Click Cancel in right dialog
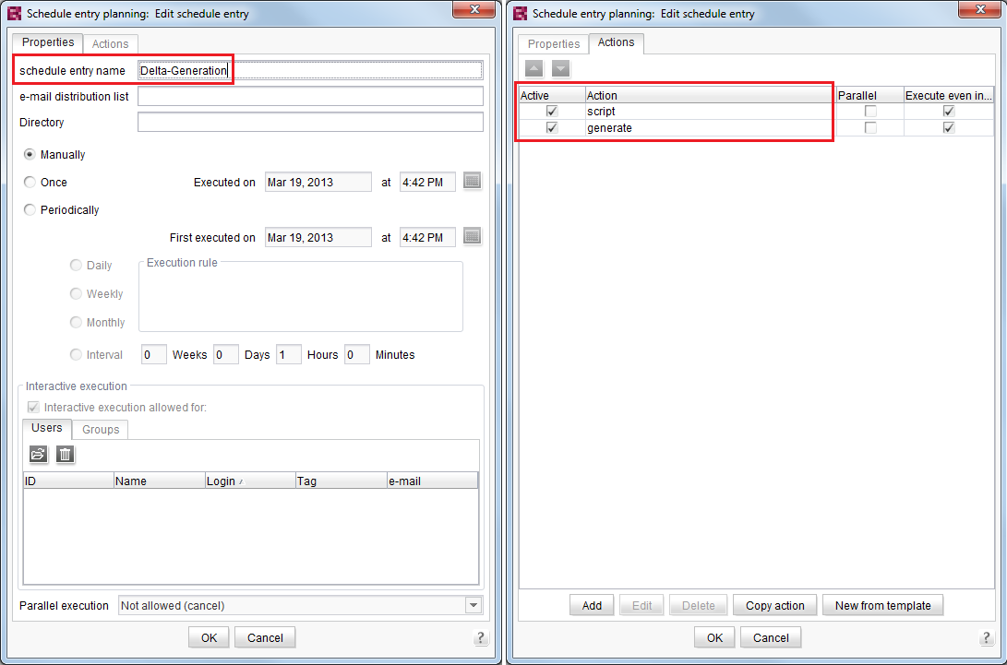 tap(771, 637)
